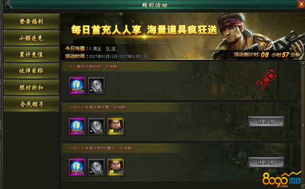The image size is (305, 189).
Task: Open the 累计充值 tab
Action: pos(31,54)
